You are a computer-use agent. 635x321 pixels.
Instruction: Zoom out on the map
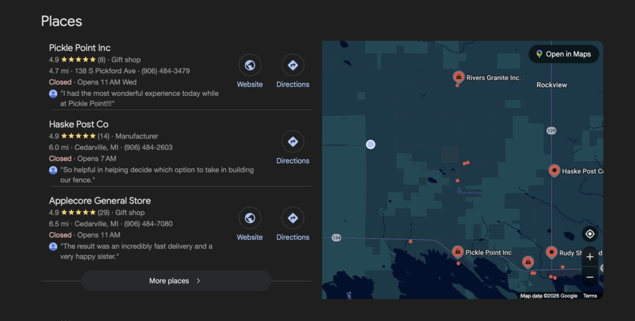(590, 277)
